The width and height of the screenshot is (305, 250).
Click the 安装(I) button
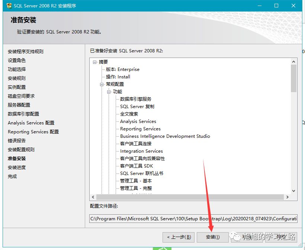[212, 237]
